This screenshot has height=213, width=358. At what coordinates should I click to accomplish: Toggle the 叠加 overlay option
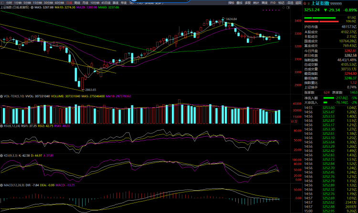pyautogui.click(x=239, y=3)
